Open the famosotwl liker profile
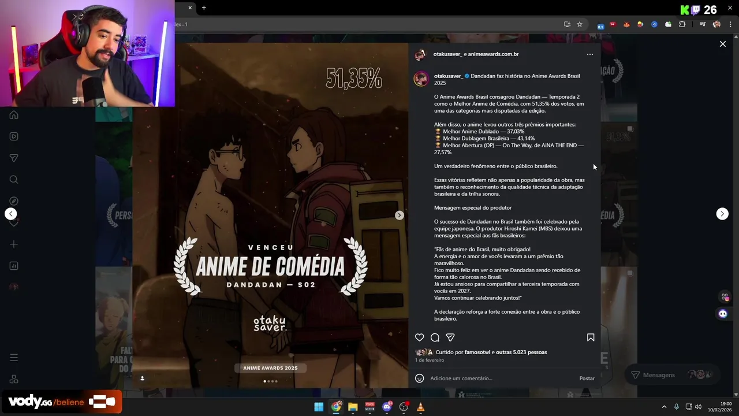 click(x=477, y=352)
